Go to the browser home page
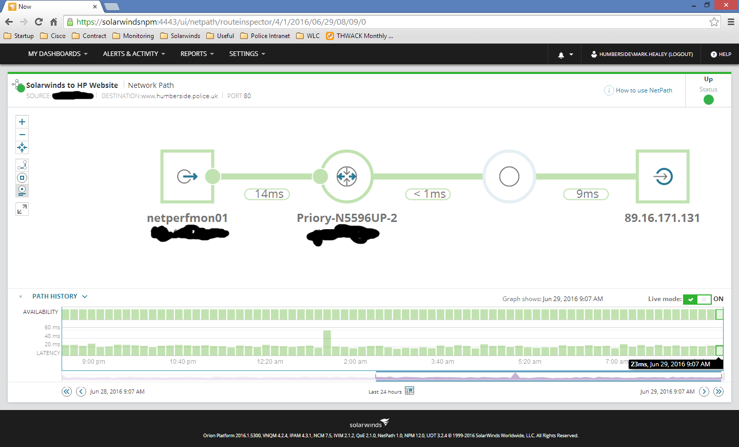Viewport: 739px width, 447px height. (x=53, y=22)
